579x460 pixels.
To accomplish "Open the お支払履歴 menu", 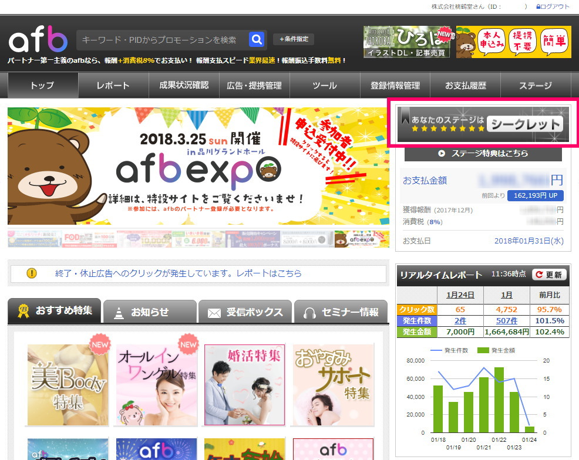I will coord(466,85).
